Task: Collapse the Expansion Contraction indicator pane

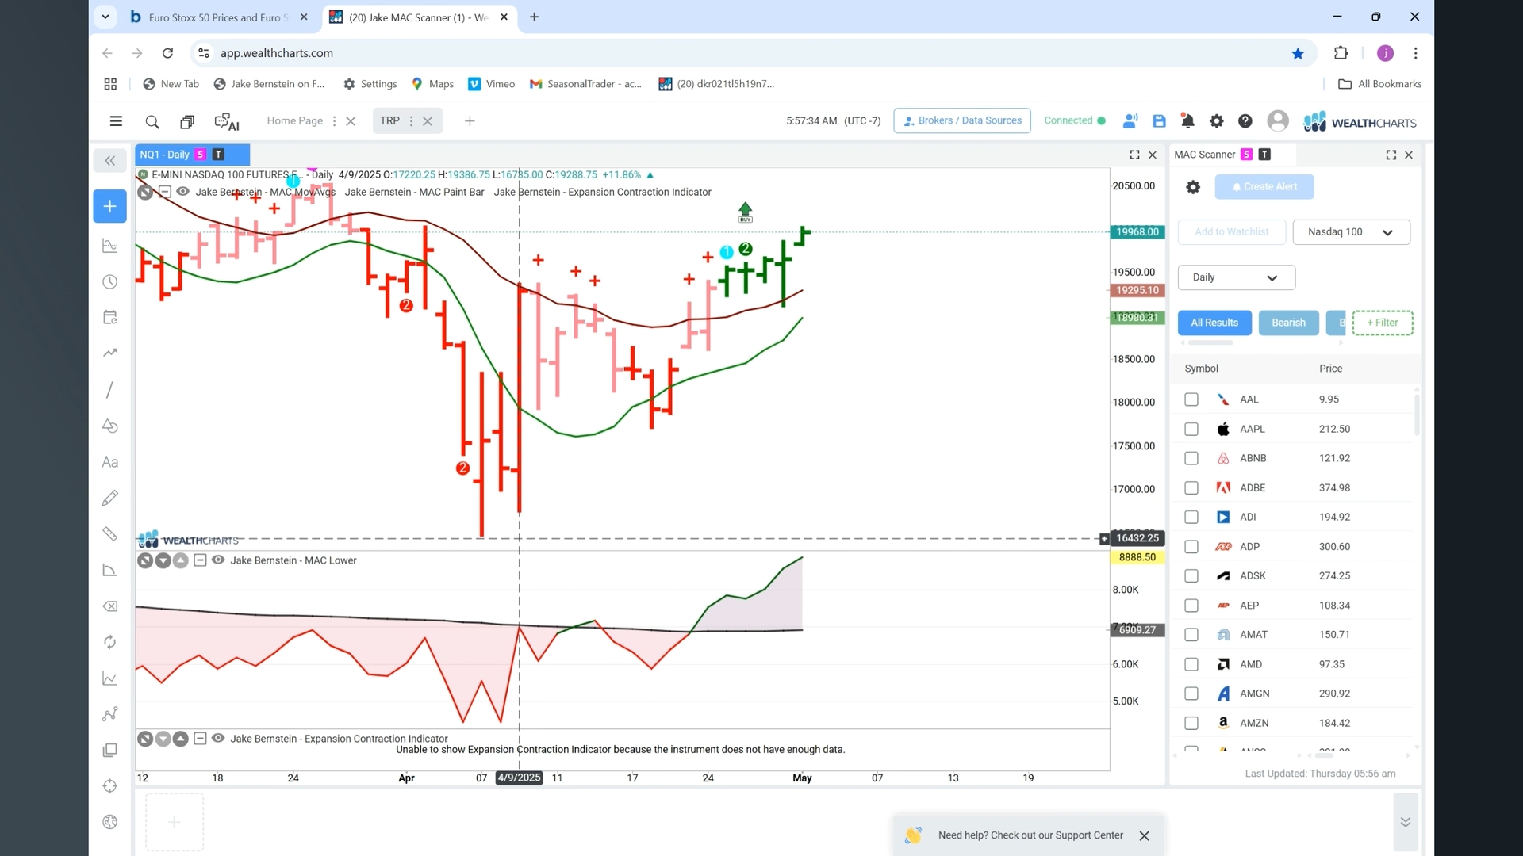Action: click(x=200, y=739)
